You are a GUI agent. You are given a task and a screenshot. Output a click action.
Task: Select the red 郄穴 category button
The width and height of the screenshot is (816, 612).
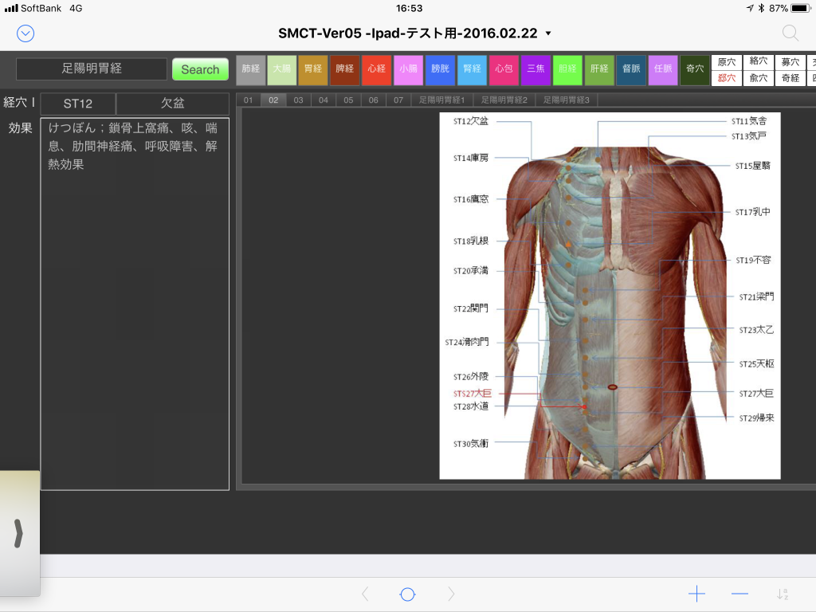[x=726, y=78]
